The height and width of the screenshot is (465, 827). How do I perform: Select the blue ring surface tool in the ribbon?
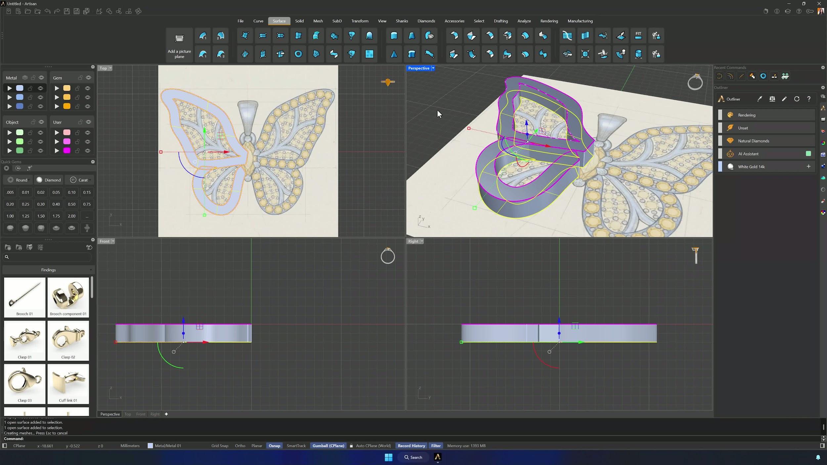click(298, 54)
